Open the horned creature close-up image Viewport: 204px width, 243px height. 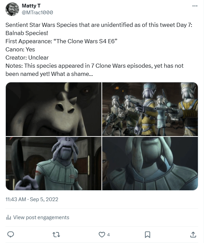[53, 109]
